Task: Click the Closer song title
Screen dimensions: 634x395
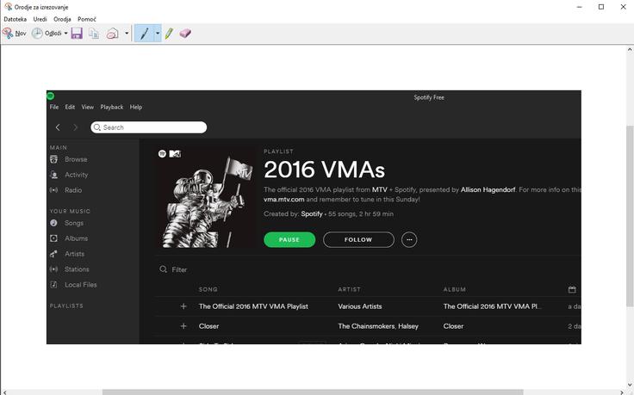Action: [208, 326]
